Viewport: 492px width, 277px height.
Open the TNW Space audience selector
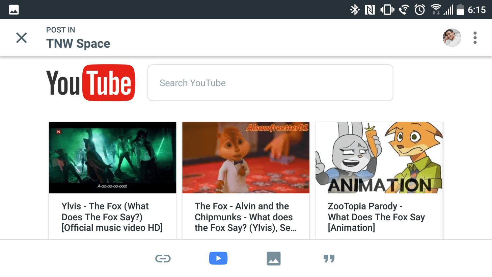[78, 43]
